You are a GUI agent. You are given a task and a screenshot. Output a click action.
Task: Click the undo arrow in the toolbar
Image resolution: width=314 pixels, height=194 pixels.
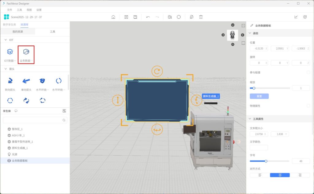pos(148,17)
